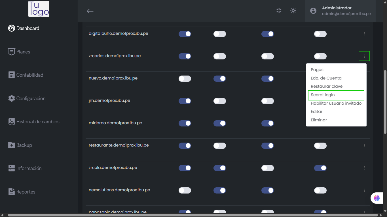Toggle last switch for zrcola.demo1prox.ibu.pe
387x217 pixels.
click(x=320, y=168)
